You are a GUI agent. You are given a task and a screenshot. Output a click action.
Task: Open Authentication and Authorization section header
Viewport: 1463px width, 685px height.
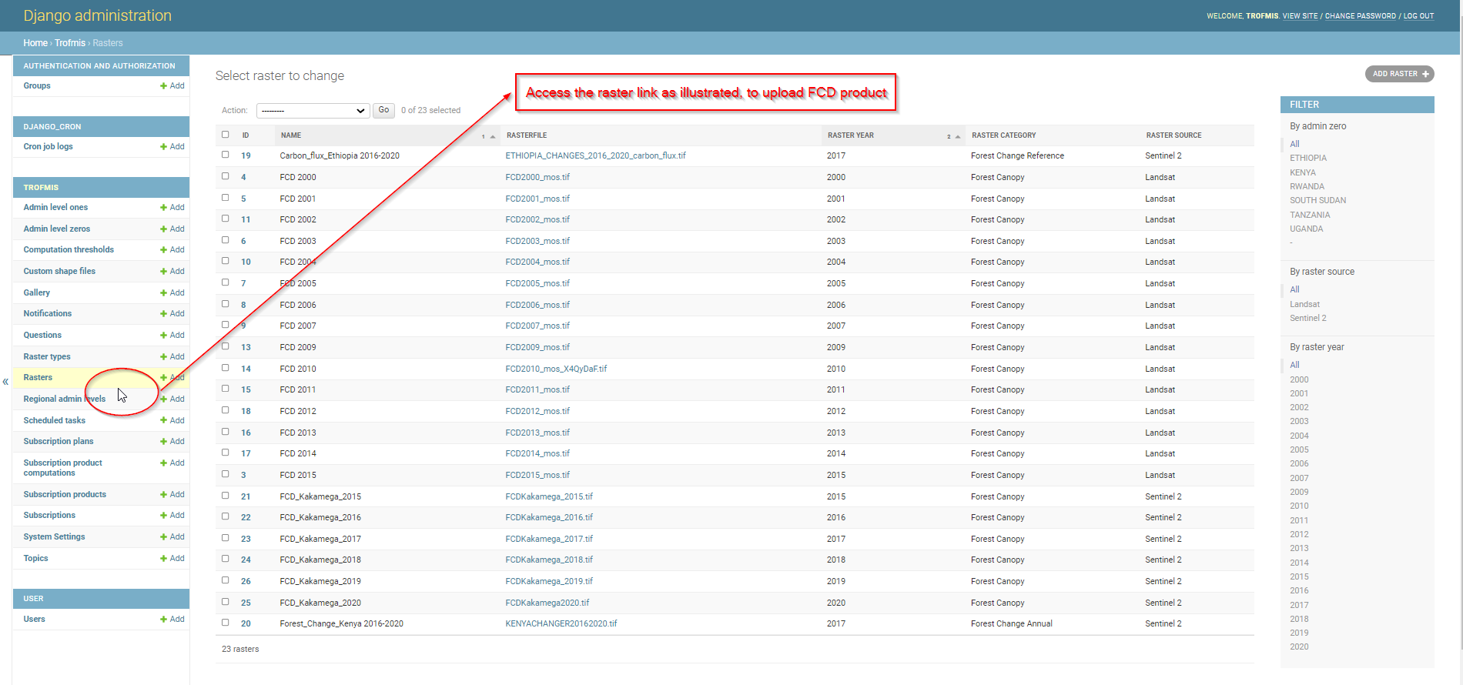coord(99,66)
